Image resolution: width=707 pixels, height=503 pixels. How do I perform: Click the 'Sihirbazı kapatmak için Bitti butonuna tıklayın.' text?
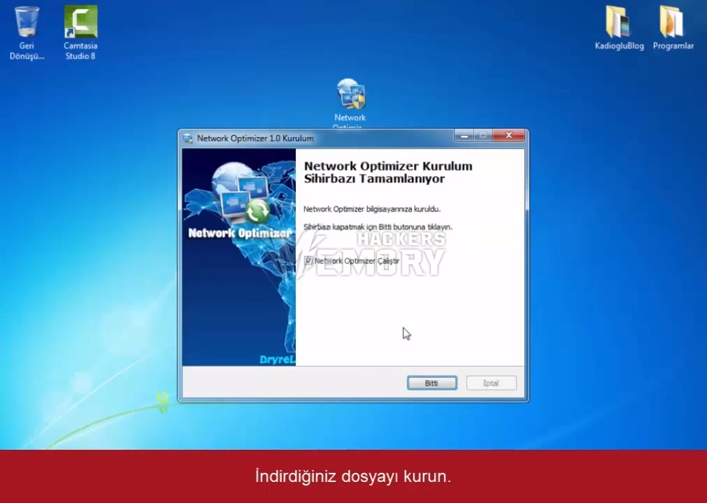click(378, 227)
